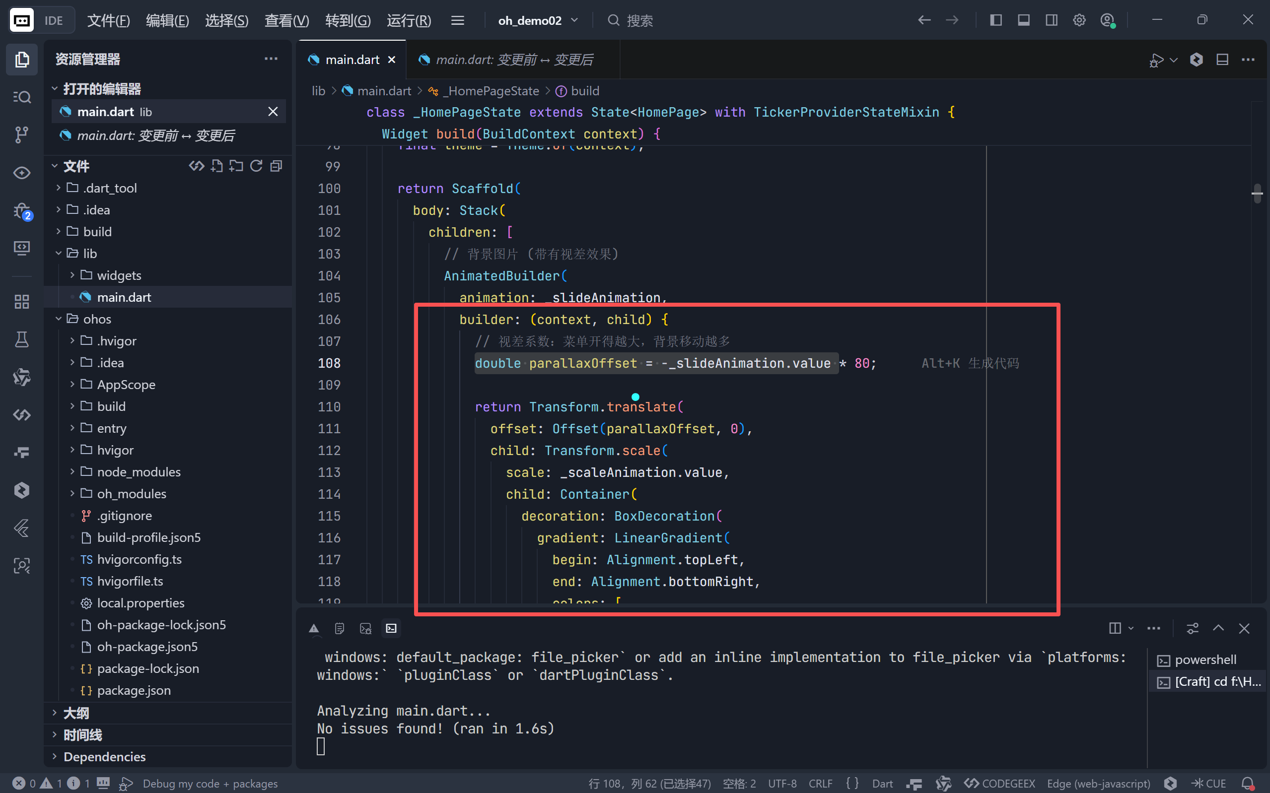Click the Run and Debug icon with badge
The height and width of the screenshot is (793, 1270).
click(x=21, y=211)
